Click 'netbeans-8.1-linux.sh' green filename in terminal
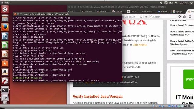The image size is (194, 109). click(x=27, y=78)
